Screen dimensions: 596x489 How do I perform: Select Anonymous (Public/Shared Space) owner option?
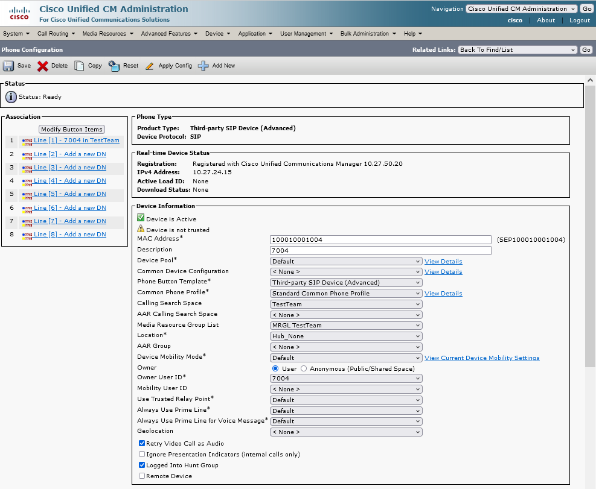[x=304, y=368]
